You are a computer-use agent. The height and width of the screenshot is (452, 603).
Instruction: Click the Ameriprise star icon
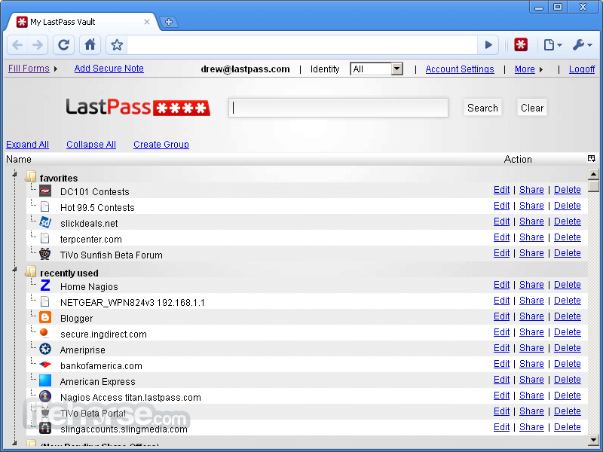click(45, 349)
